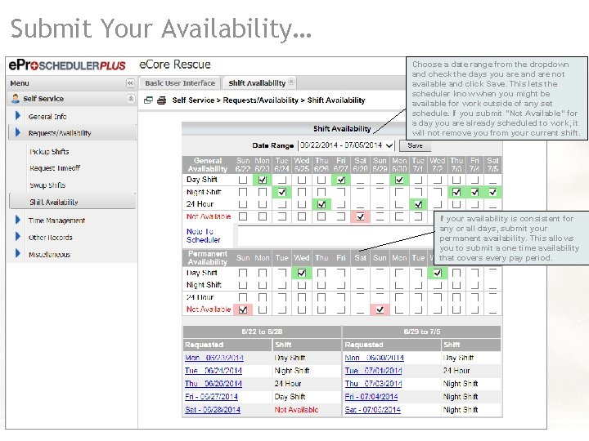Close the Shift Availability tab
The width and height of the screenshot is (589, 441).
pos(291,82)
